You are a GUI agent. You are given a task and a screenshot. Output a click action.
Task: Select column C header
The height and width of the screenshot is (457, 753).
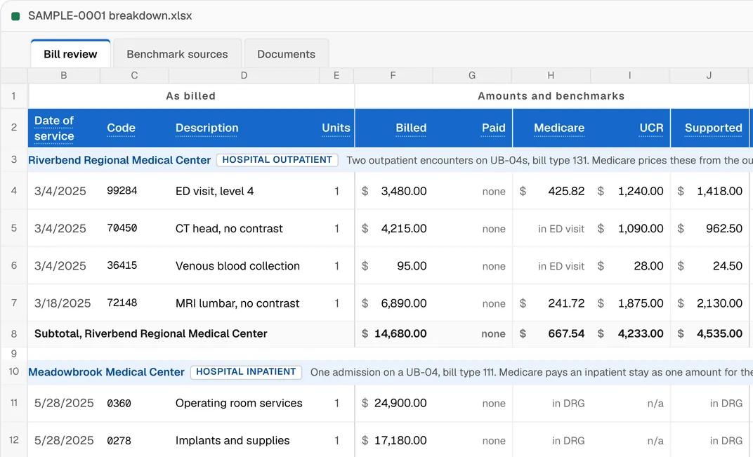click(x=134, y=75)
